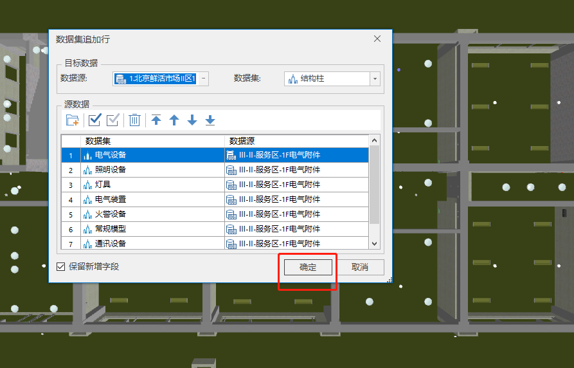
Task: Click the 数据集 column header
Action: point(152,141)
